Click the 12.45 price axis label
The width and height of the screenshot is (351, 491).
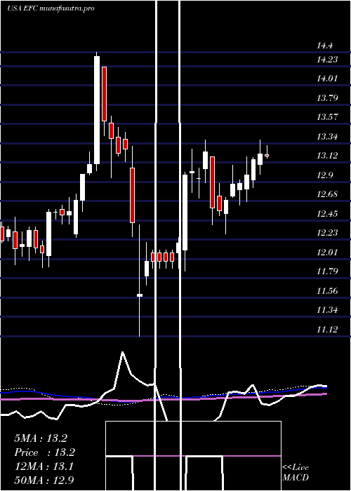coord(327,214)
